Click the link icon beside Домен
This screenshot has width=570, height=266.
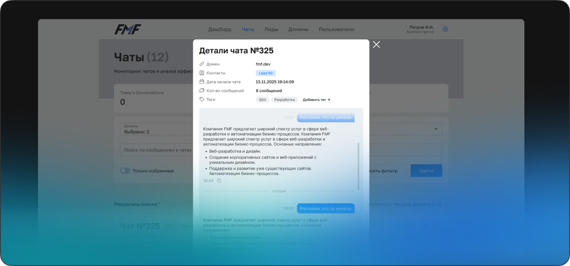click(202, 64)
